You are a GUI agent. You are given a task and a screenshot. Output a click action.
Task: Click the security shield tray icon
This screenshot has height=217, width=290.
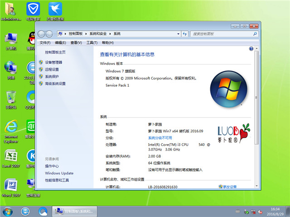pyautogui.click(x=246, y=212)
